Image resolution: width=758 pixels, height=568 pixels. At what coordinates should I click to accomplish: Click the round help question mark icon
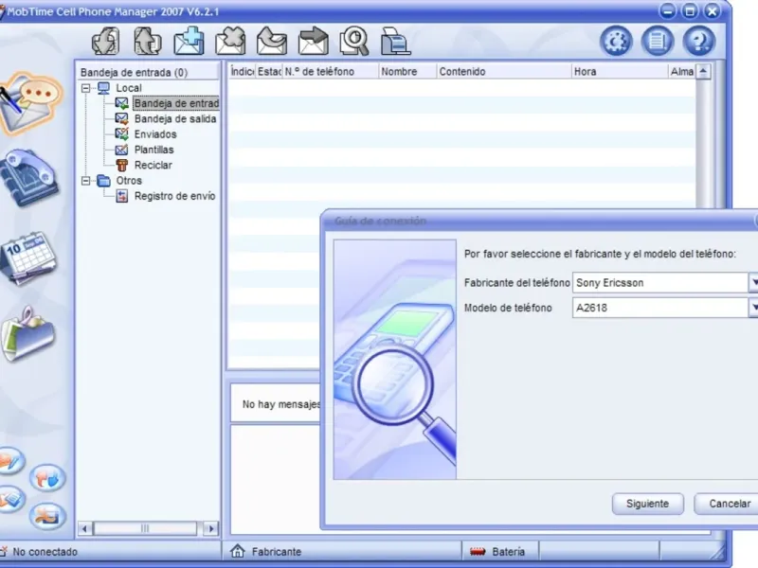point(698,41)
